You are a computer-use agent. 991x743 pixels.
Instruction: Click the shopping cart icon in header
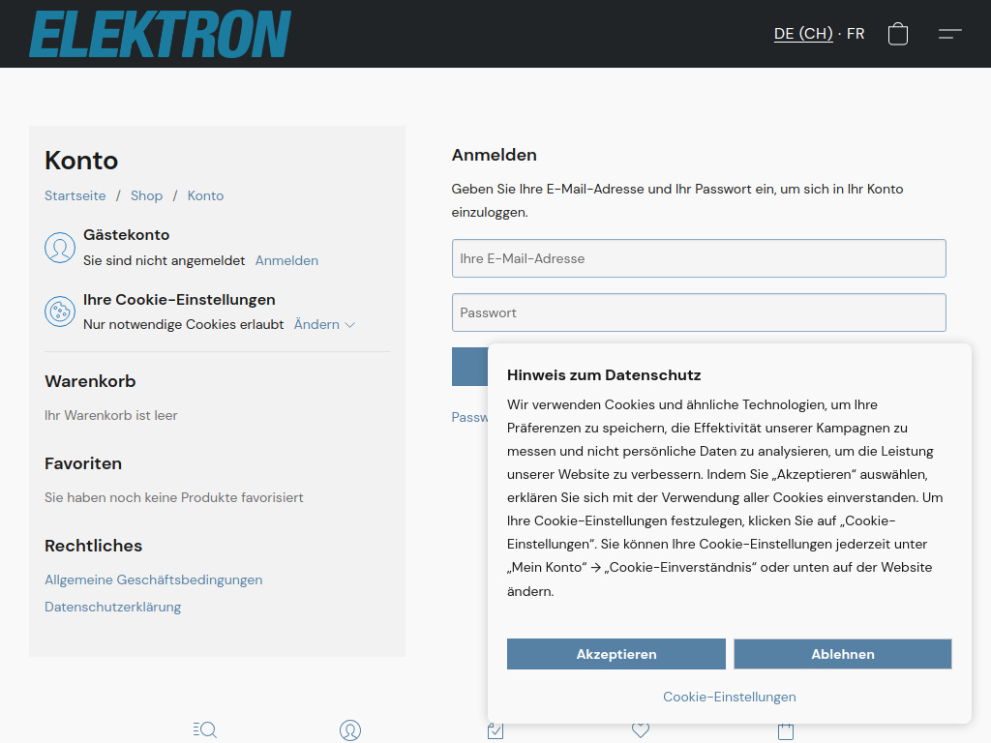(x=897, y=33)
